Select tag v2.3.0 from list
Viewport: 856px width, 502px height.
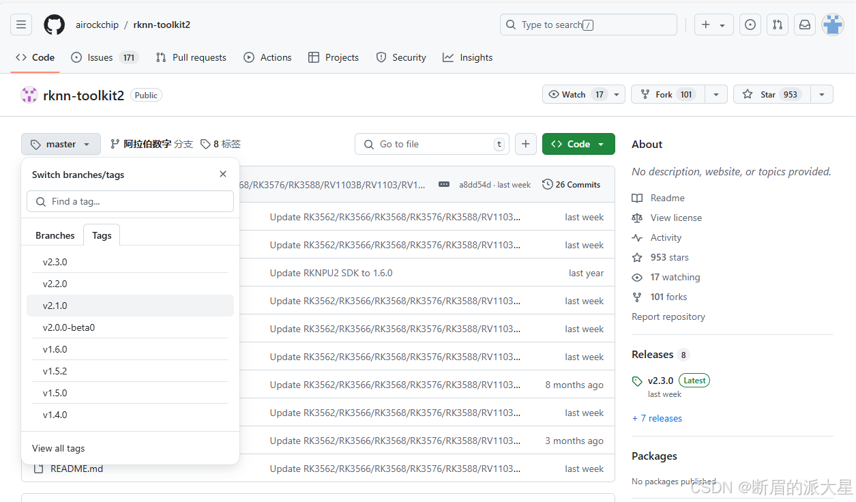click(130, 262)
